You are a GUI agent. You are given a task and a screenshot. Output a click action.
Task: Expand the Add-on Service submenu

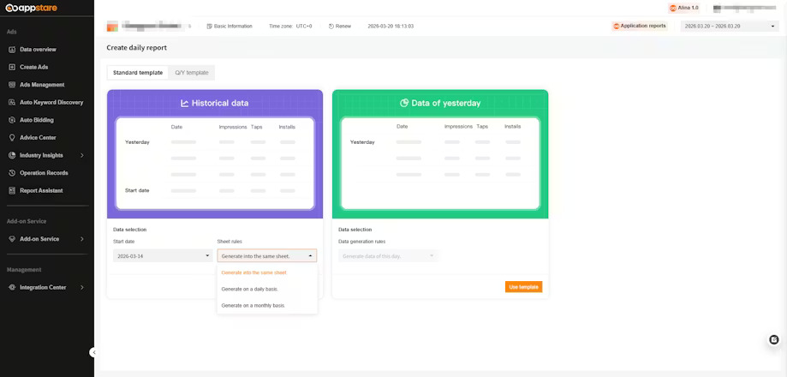tap(81, 239)
